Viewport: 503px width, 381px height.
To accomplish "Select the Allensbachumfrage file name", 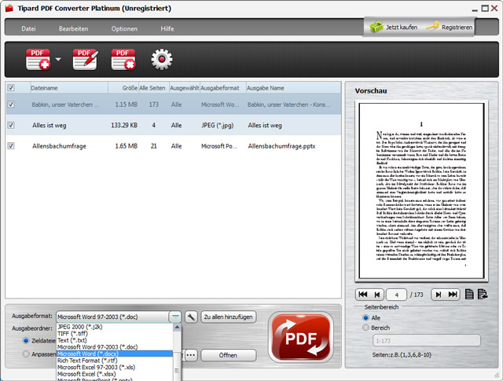I will tap(59, 146).
